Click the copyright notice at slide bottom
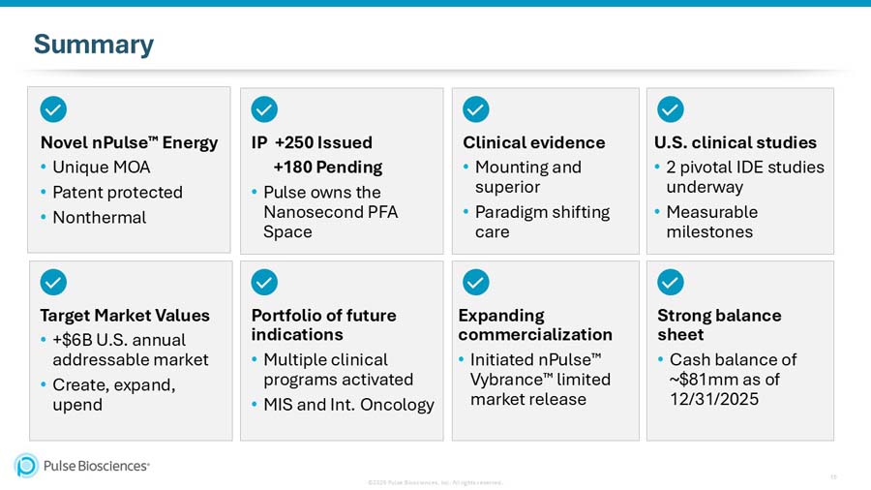The width and height of the screenshot is (871, 490). tap(435, 482)
